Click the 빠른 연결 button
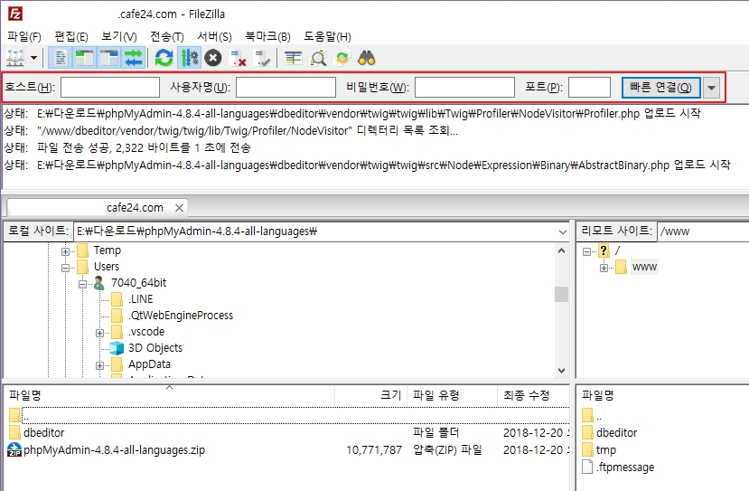Viewport: 749px width, 491px height. point(660,88)
